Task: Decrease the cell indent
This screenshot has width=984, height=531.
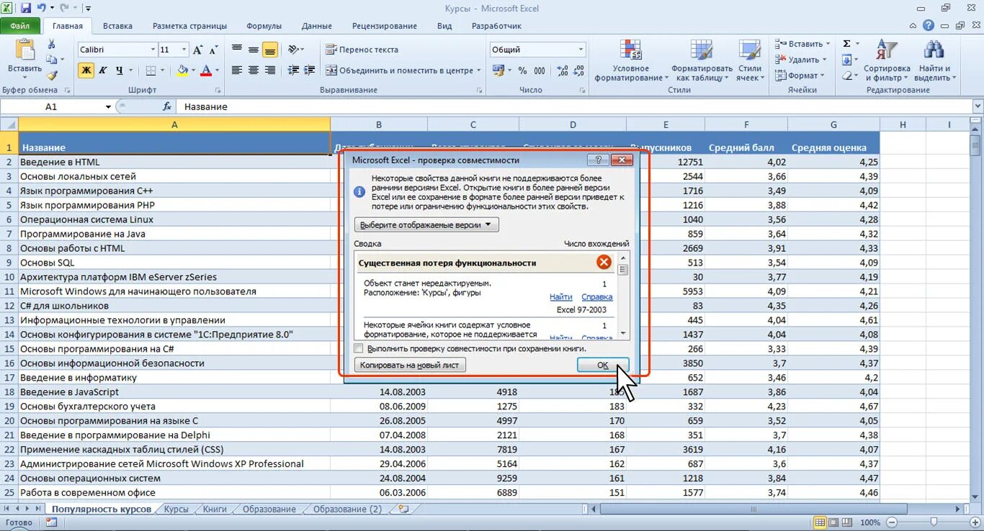Action: point(293,71)
